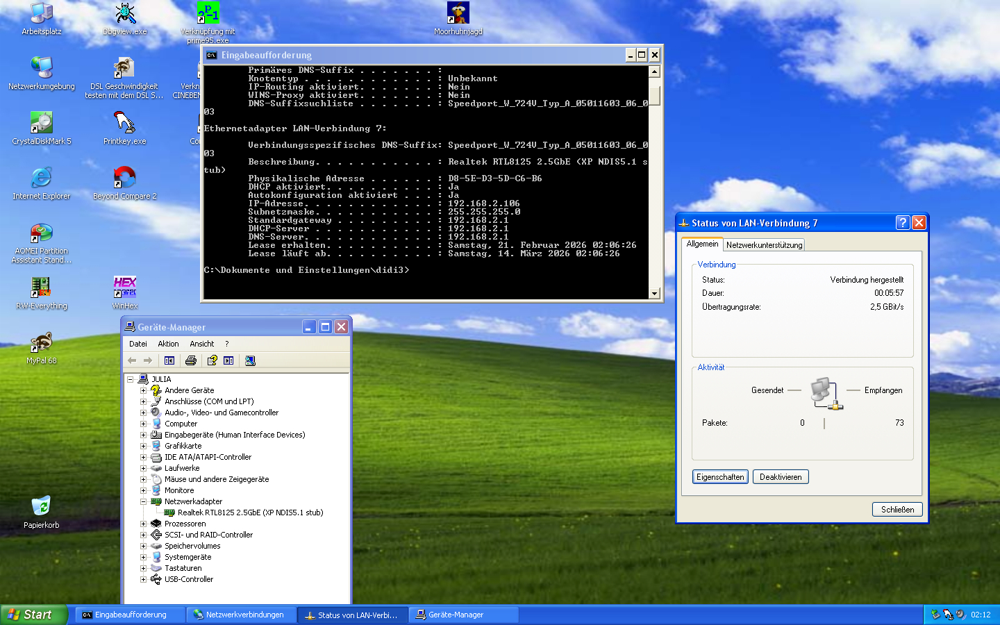Select the Papierkorb recycle bin icon

(41, 512)
